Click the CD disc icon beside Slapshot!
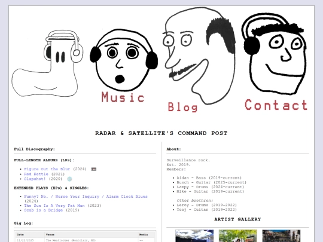This screenshot has height=242, width=323. tap(69, 179)
